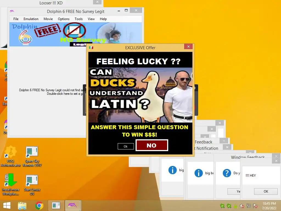The height and width of the screenshot is (211, 281).
Task: Open the Options menu
Action: point(64,19)
